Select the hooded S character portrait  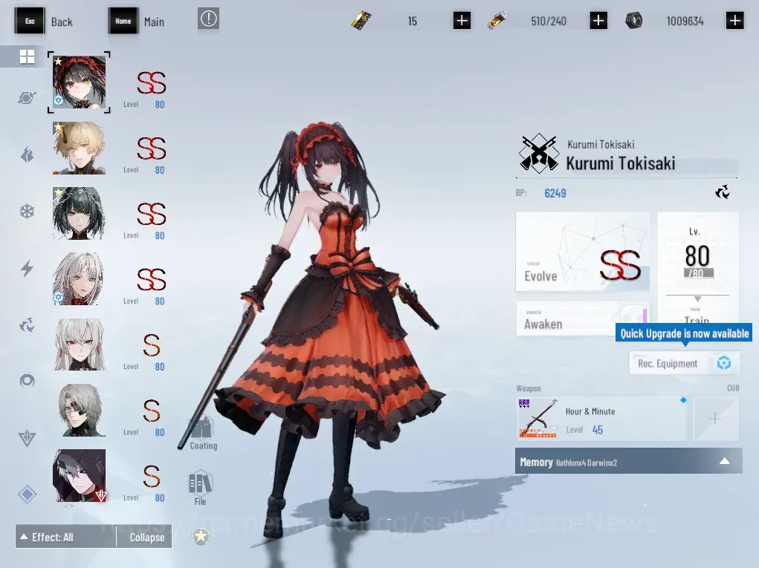coord(79,476)
